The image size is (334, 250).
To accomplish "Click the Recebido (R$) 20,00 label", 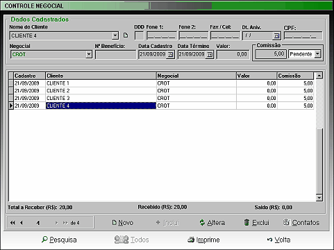I will pyautogui.click(x=162, y=207).
